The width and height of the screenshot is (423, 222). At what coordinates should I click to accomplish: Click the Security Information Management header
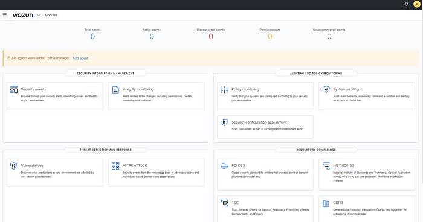pyautogui.click(x=106, y=73)
